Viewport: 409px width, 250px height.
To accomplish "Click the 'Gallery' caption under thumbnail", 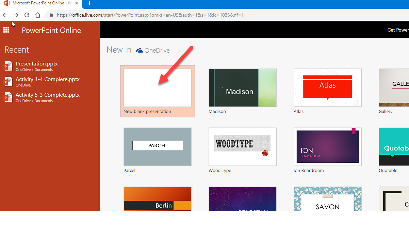I will click(x=386, y=111).
